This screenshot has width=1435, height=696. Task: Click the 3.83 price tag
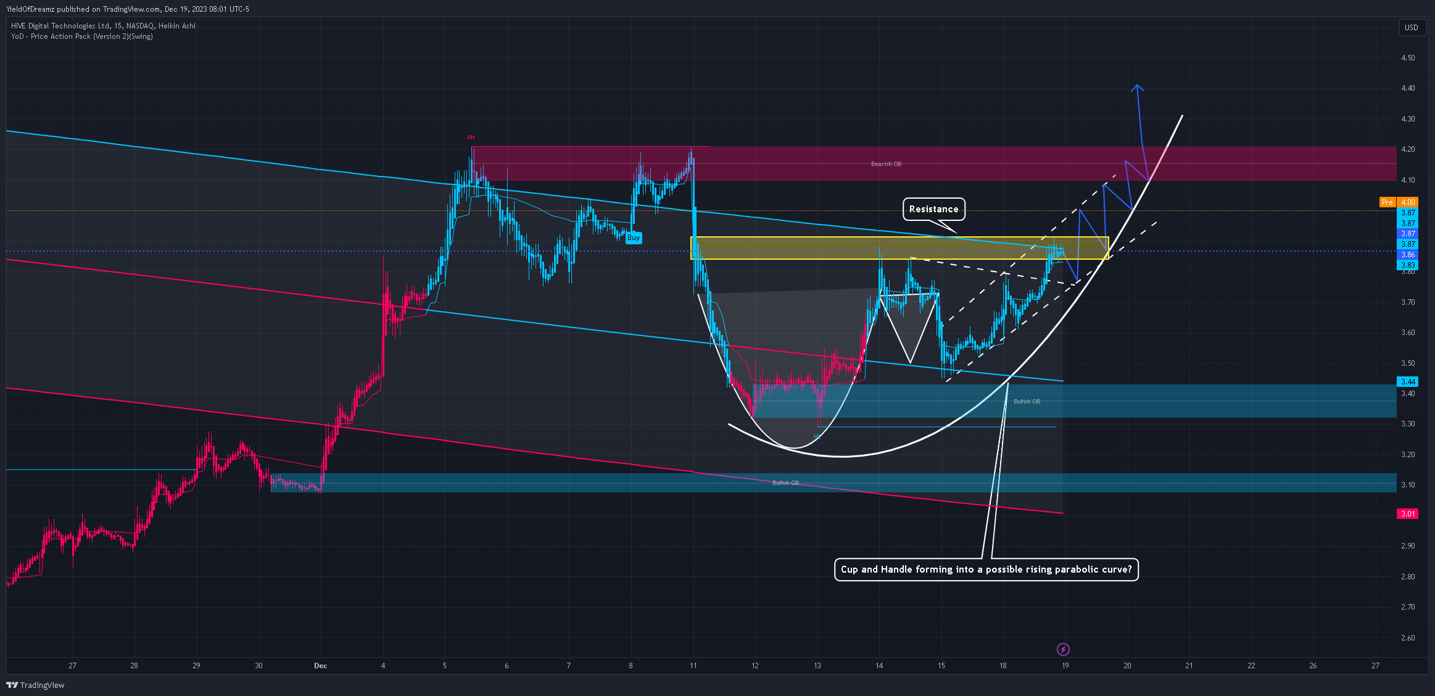(x=1407, y=265)
